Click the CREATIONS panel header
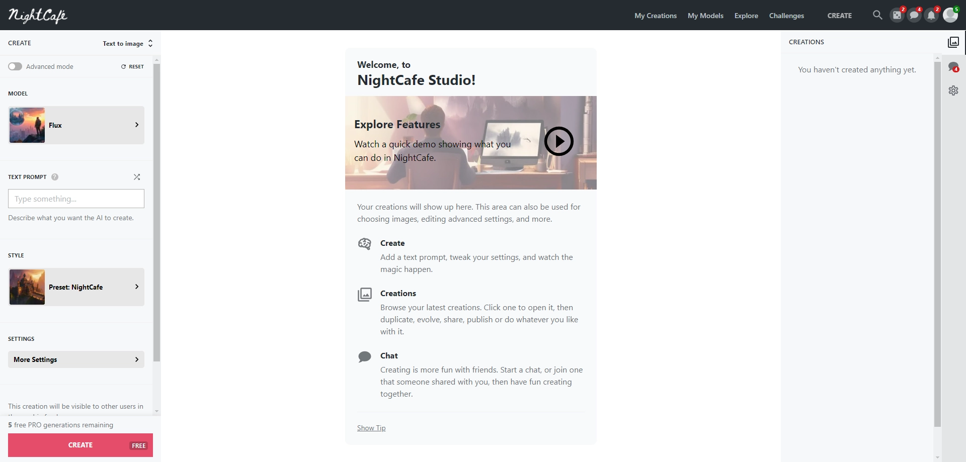This screenshot has width=966, height=462. (807, 42)
